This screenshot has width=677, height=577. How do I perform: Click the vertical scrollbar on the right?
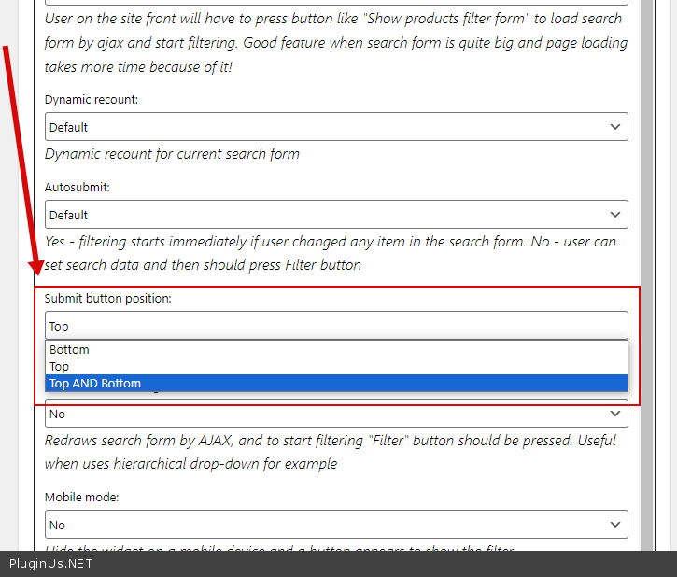tap(646, 280)
